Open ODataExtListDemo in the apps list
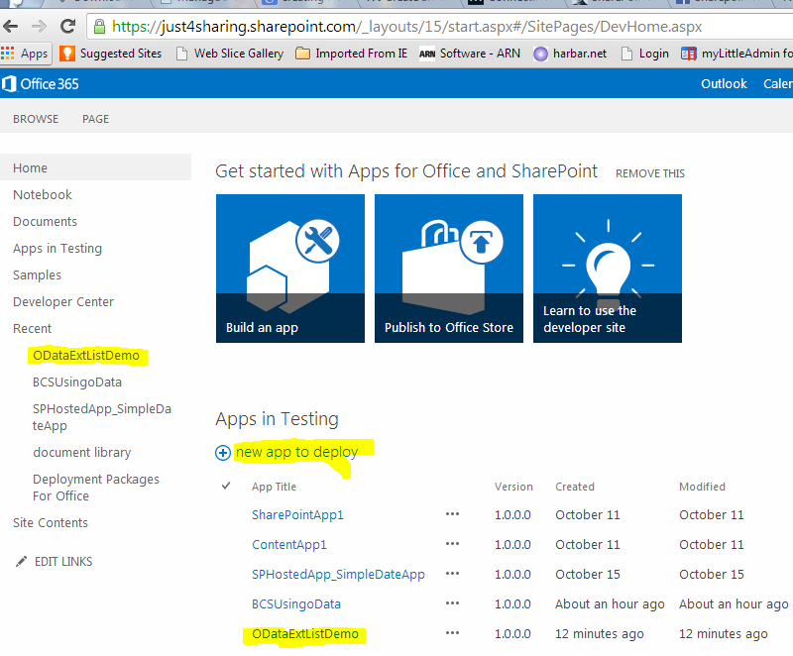The image size is (793, 656). [x=305, y=634]
